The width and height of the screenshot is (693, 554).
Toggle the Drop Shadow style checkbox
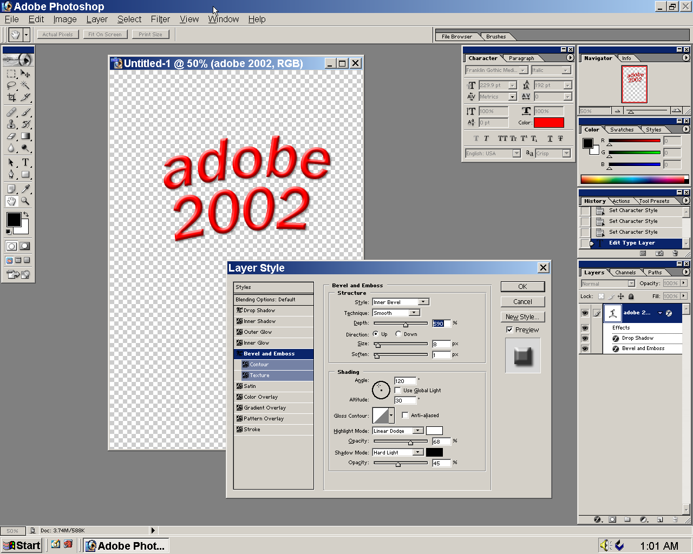tap(239, 311)
